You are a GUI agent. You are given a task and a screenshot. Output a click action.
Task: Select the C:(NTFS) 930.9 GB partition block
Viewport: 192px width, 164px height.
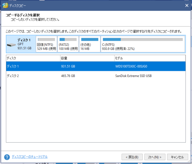tap(143, 44)
